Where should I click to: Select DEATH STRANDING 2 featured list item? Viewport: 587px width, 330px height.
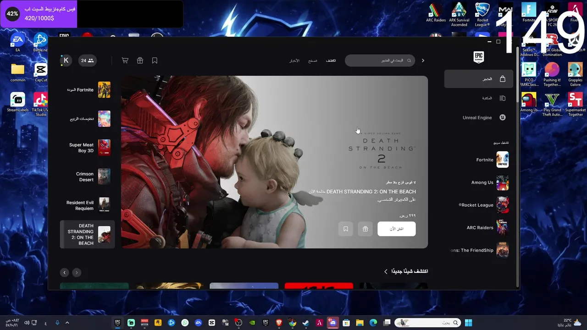pyautogui.click(x=88, y=234)
